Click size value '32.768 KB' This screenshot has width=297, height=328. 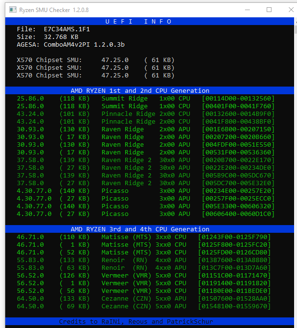(61, 37)
